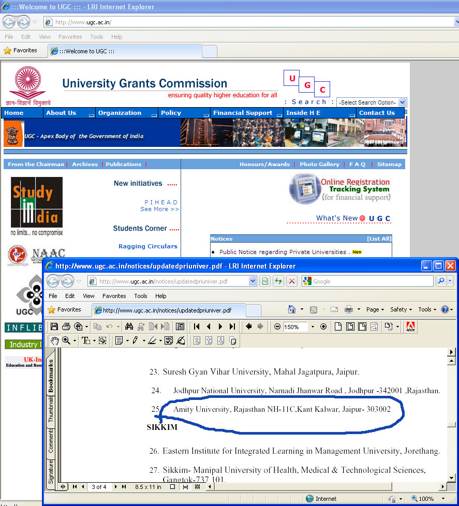
Task: Open Favorites menu in PDF window
Action: click(x=114, y=296)
